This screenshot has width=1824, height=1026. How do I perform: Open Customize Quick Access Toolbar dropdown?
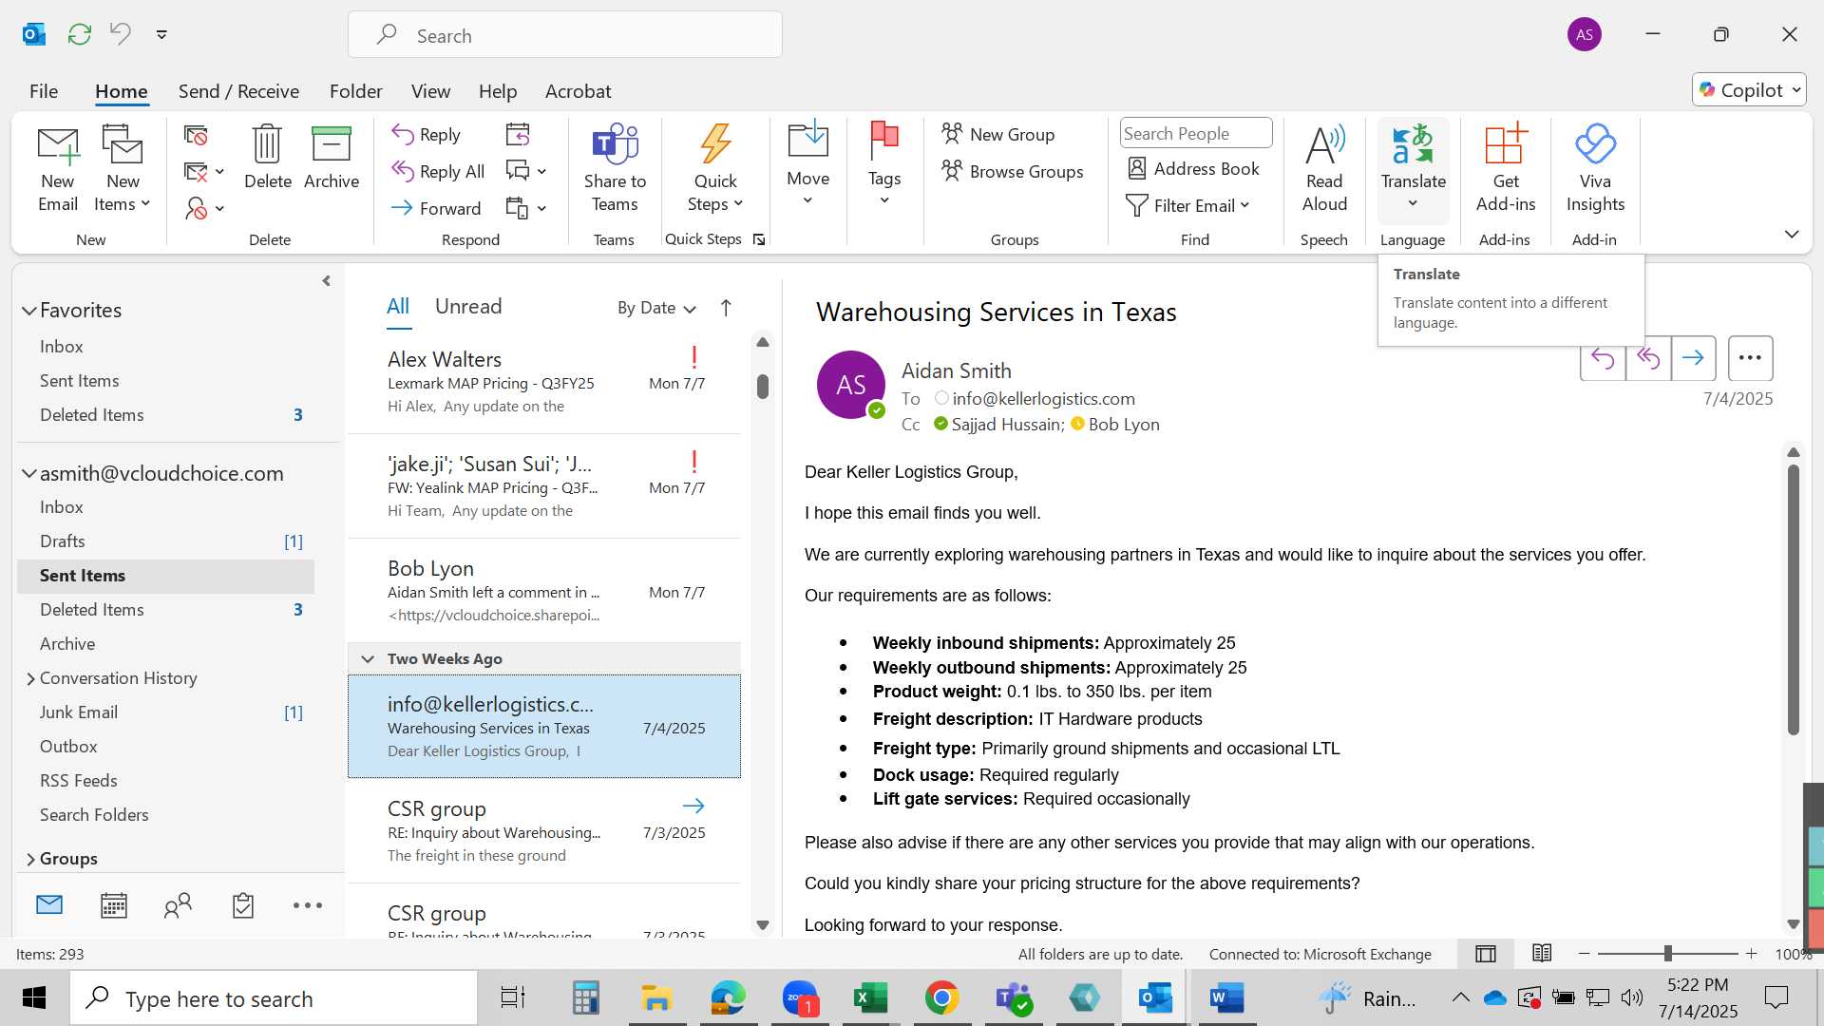point(161,35)
